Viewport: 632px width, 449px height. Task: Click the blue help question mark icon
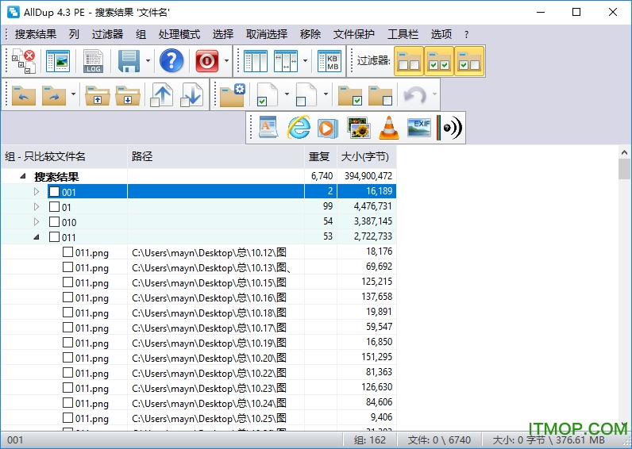171,61
